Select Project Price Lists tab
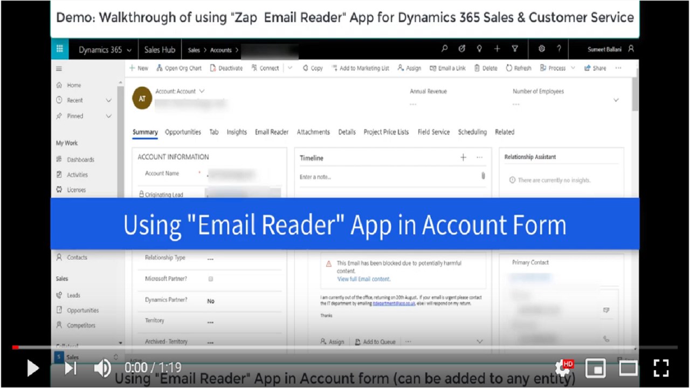The width and height of the screenshot is (690, 388). (386, 132)
